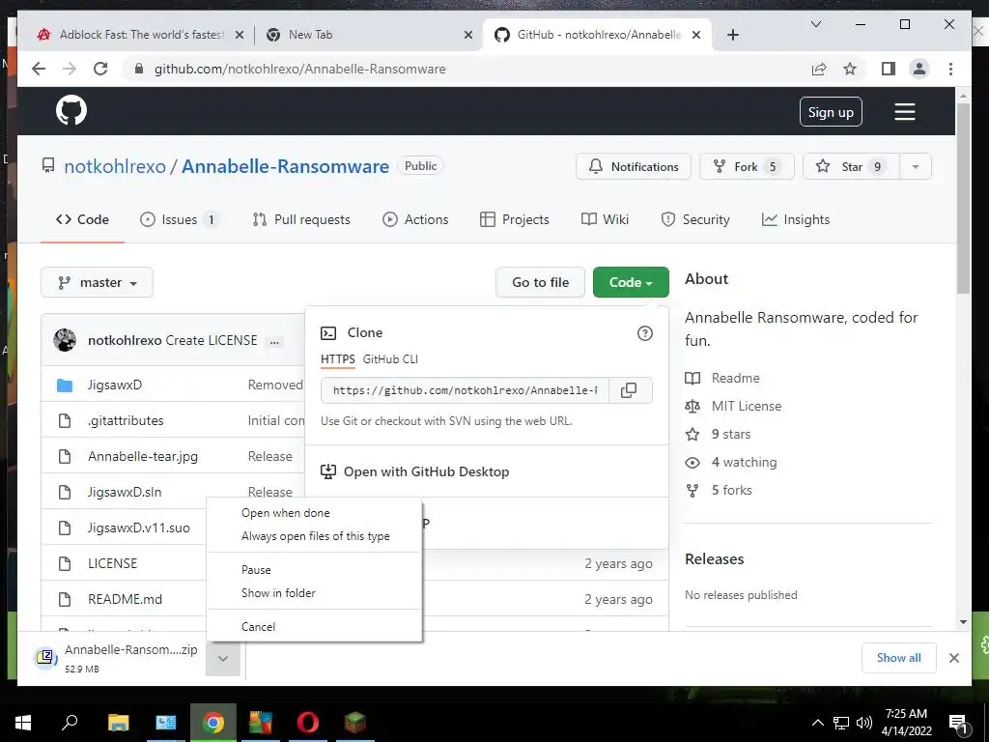Open a new browser tab with plus
The height and width of the screenshot is (742, 989).
(x=732, y=35)
